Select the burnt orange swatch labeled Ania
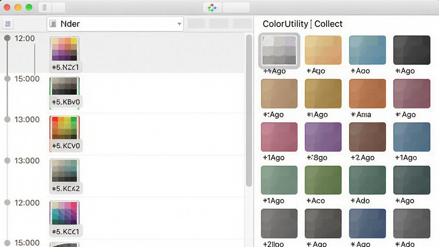Screen dimensions: 439x247 367,93
